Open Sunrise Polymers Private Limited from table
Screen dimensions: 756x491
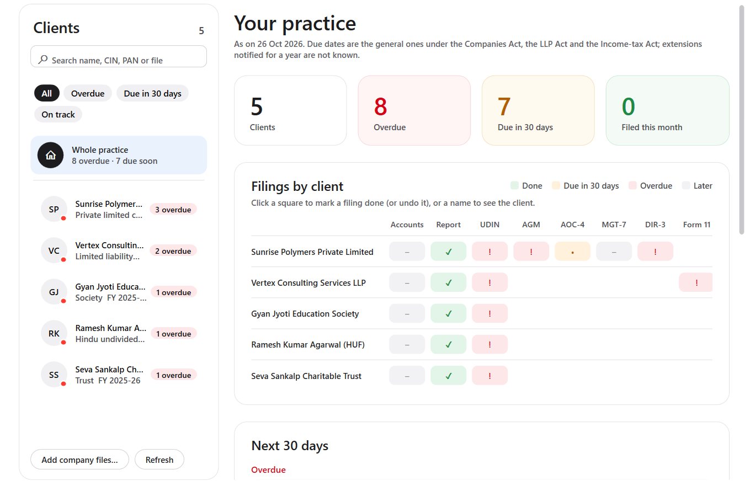click(x=312, y=252)
